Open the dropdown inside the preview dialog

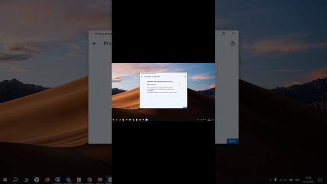(x=163, y=84)
